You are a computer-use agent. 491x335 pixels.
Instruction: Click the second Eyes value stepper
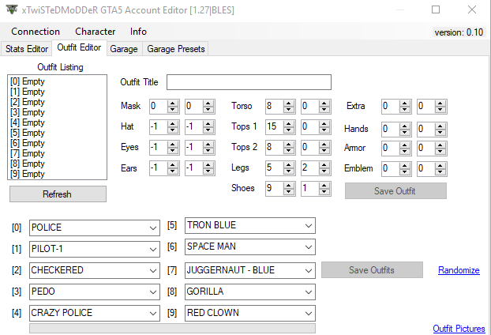point(200,147)
